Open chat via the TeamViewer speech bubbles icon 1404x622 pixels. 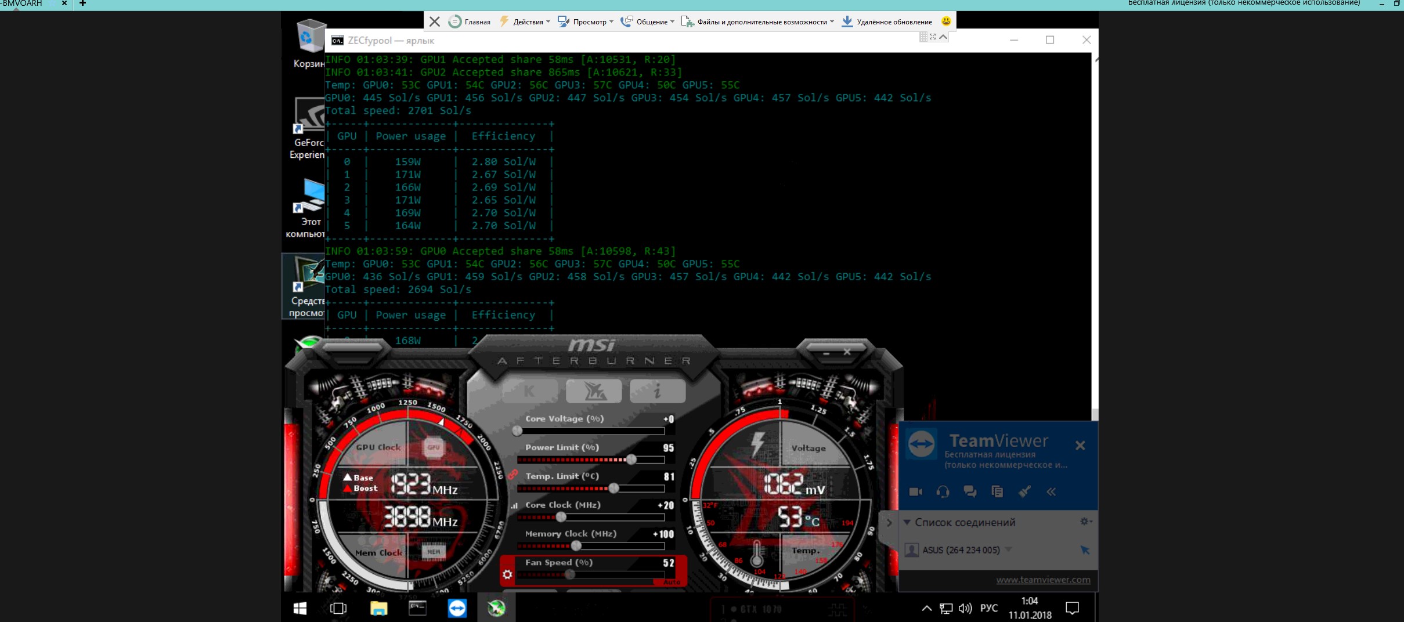coord(970,491)
